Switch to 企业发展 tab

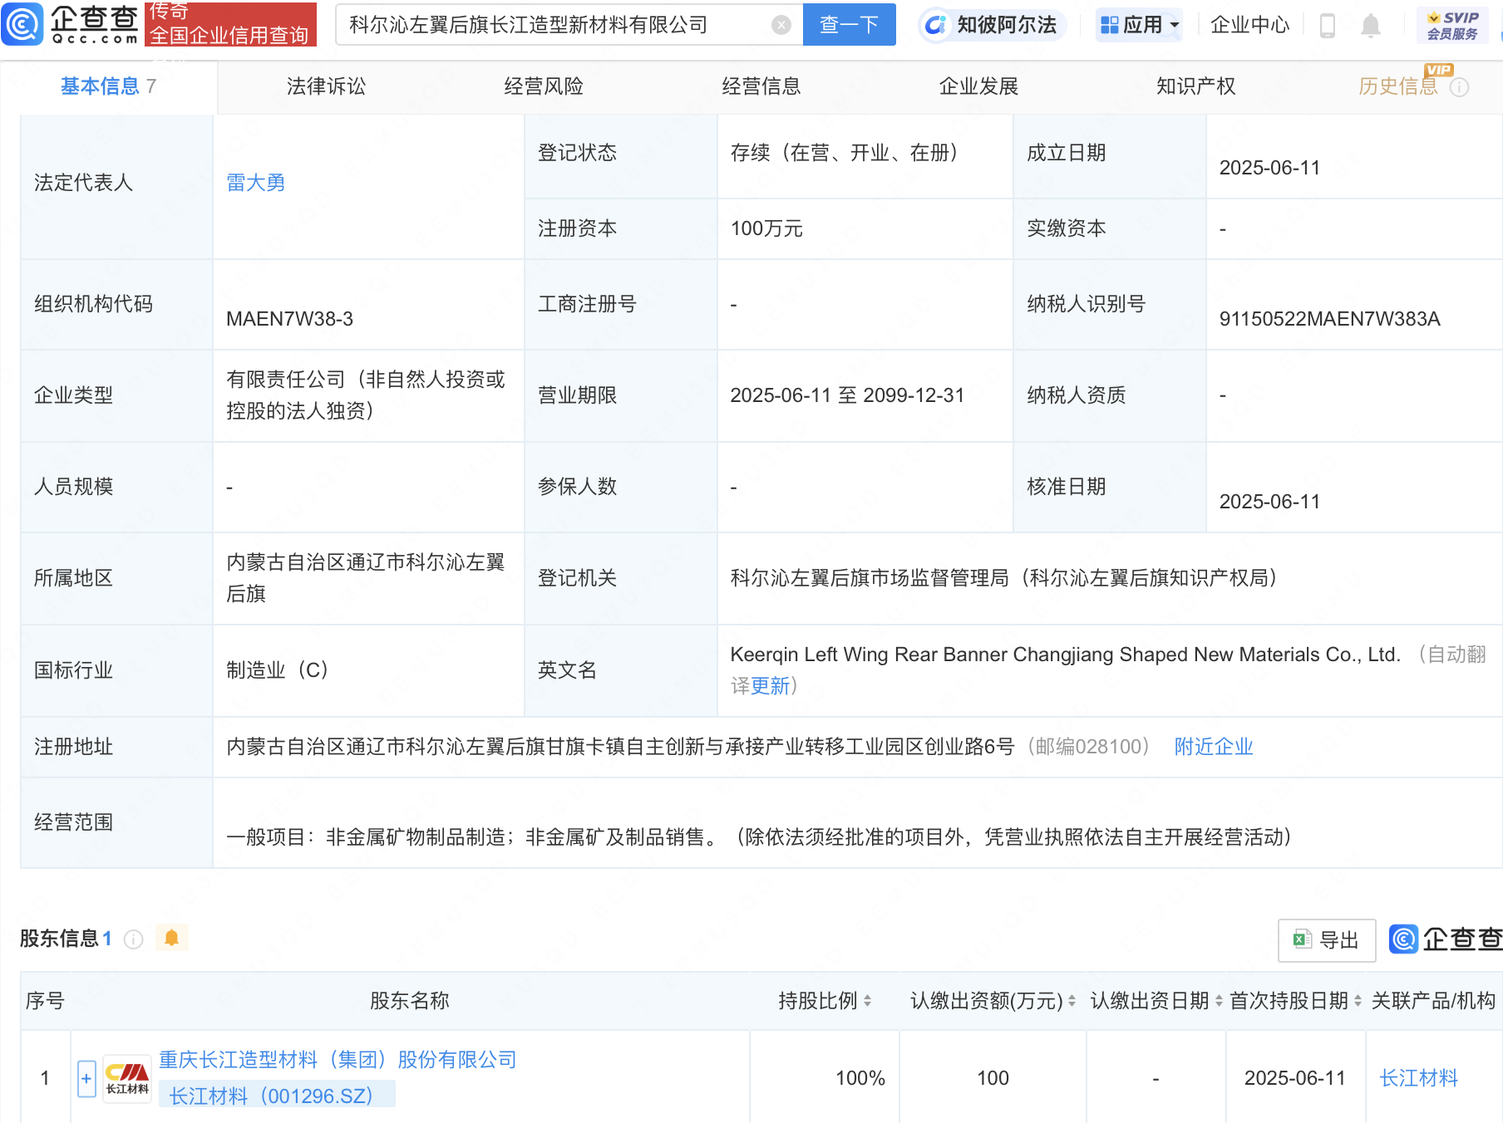(x=978, y=86)
